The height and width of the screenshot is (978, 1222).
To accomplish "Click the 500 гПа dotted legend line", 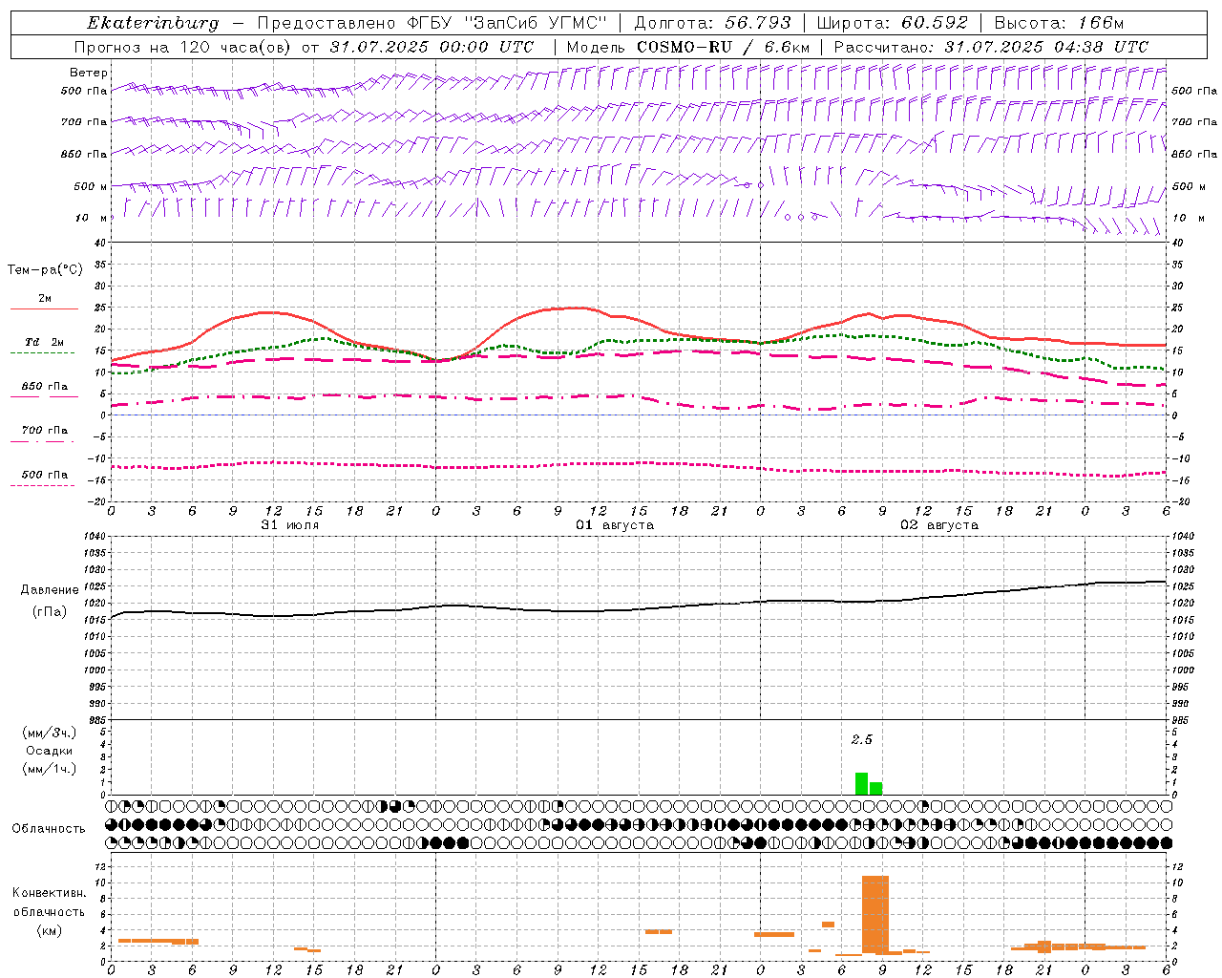I will pos(42,485).
